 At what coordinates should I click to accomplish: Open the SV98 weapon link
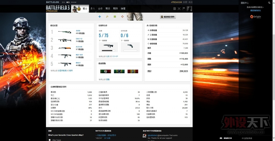pyautogui.click(x=78, y=31)
